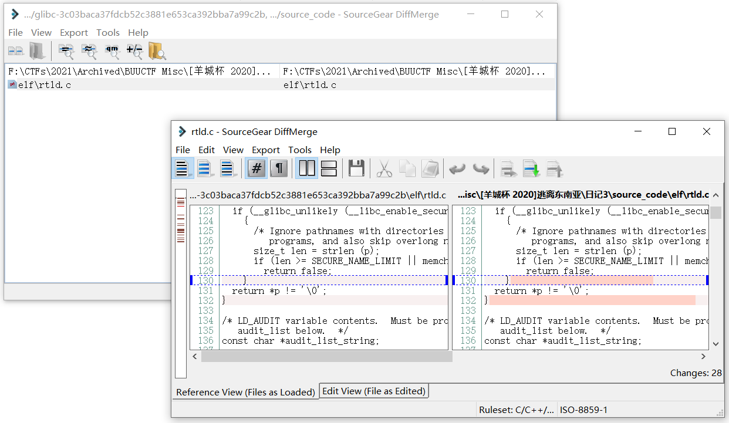Open the Tools menu in folder window
The width and height of the screenshot is (729, 423).
click(107, 33)
